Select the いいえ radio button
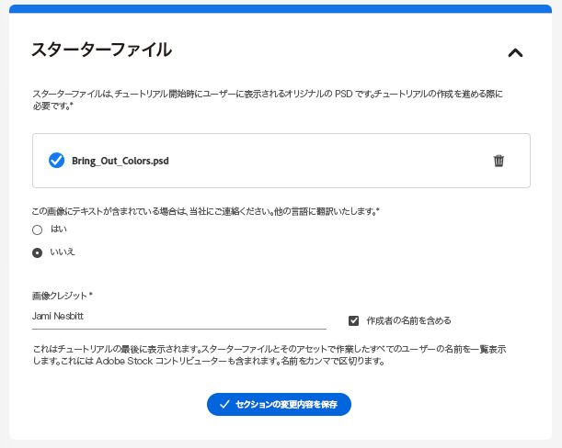Viewport: 562px width, 448px height. click(37, 252)
